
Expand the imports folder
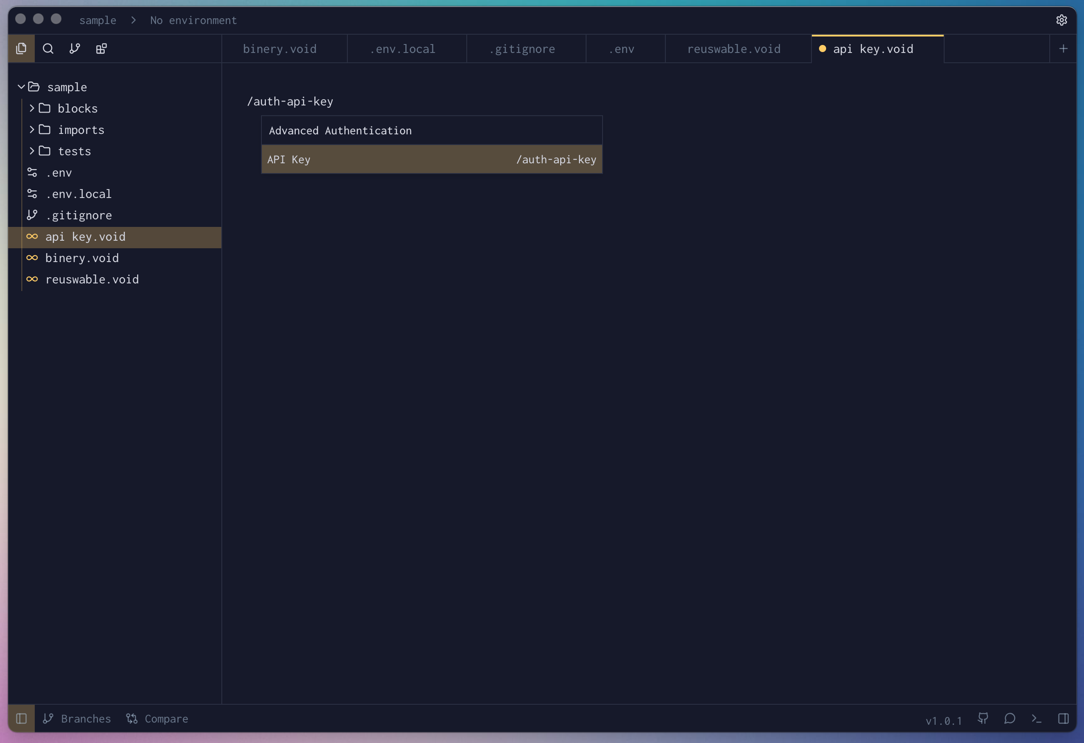click(32, 129)
